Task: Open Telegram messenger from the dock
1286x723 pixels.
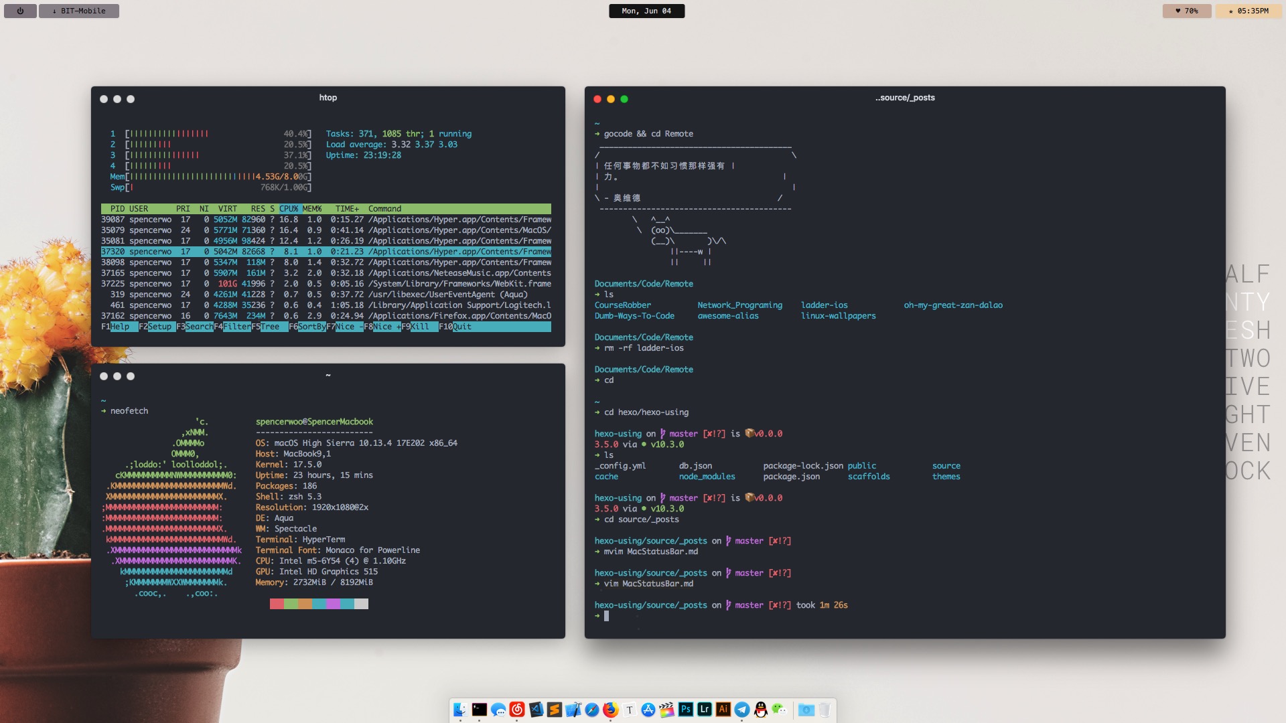Action: [741, 710]
